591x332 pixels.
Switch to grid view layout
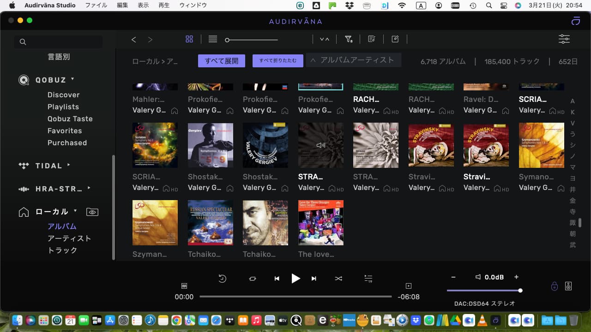[x=189, y=39]
